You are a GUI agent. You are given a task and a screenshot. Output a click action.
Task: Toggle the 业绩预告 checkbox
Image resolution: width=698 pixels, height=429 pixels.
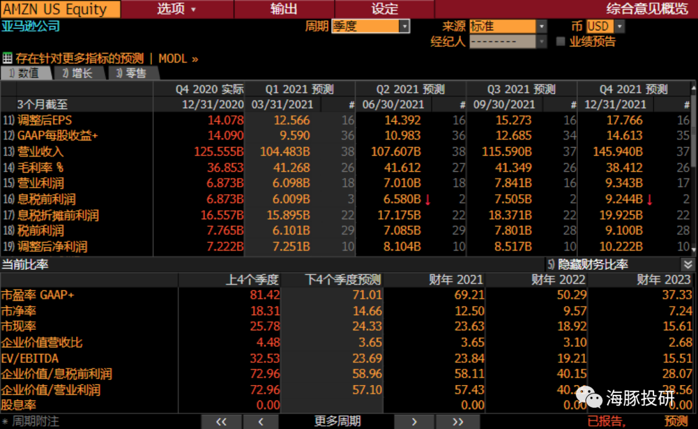(x=560, y=42)
